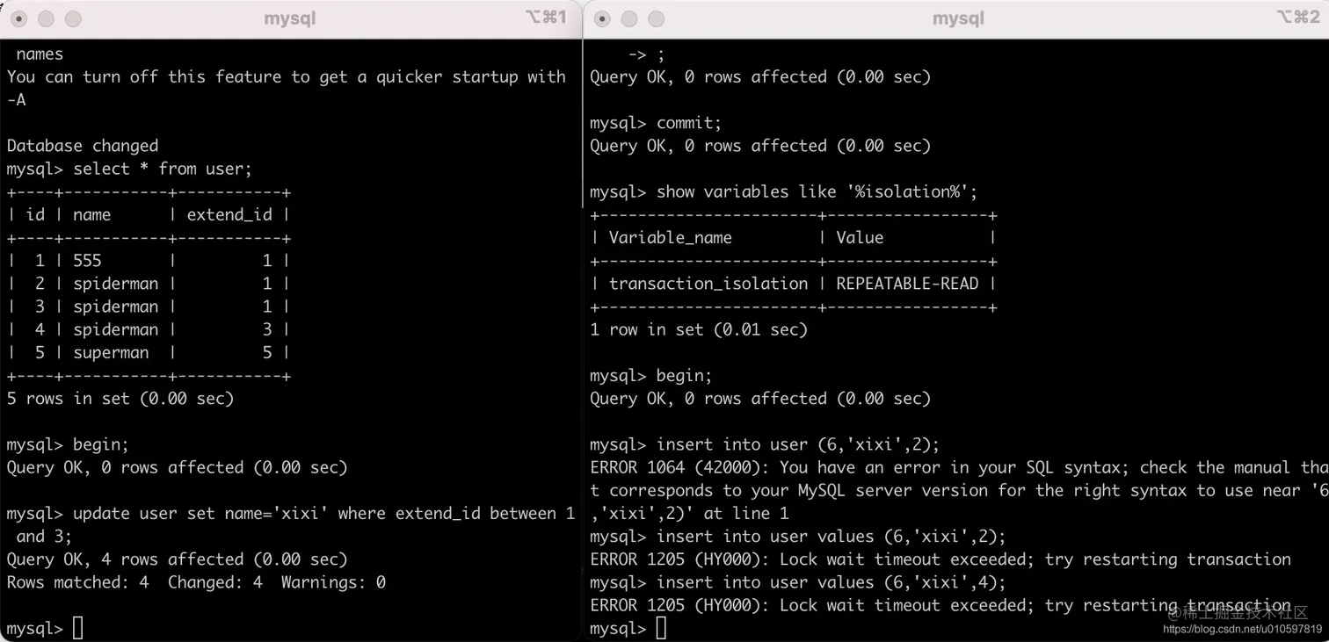Click first 'ERROR 1205' lock wait timeout line
The width and height of the screenshot is (1329, 642).
[940, 559]
